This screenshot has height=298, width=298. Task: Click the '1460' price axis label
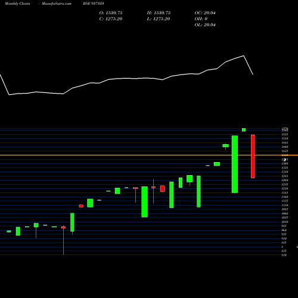tap(285, 147)
